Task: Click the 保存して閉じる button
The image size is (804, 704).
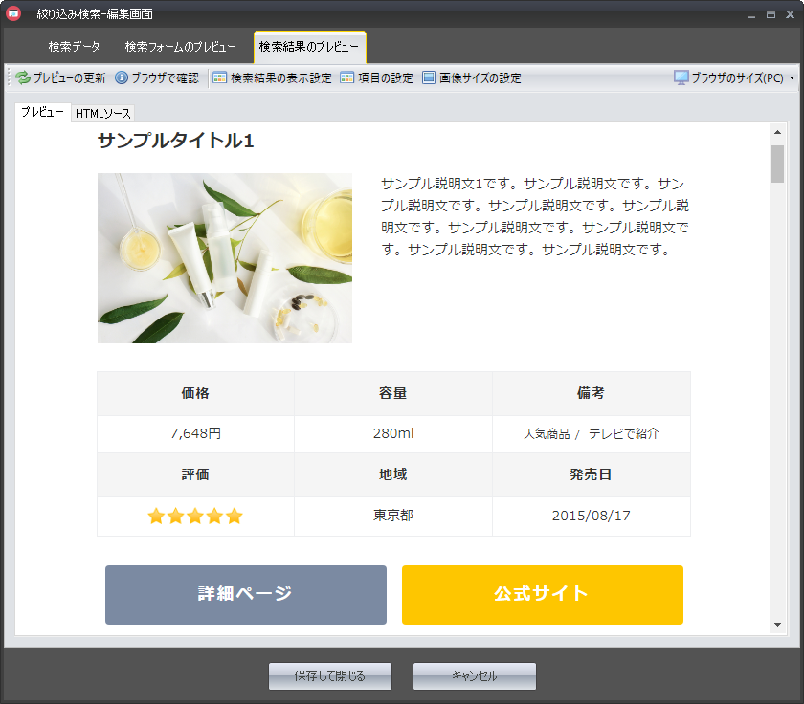Action: pyautogui.click(x=330, y=676)
